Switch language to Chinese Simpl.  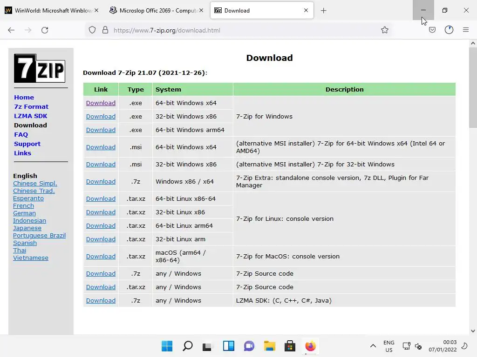click(x=35, y=183)
